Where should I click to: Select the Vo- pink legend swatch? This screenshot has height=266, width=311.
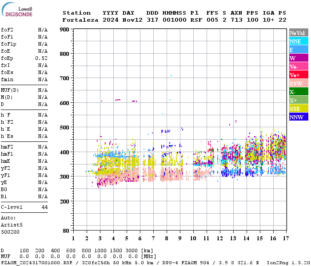pos(299,66)
